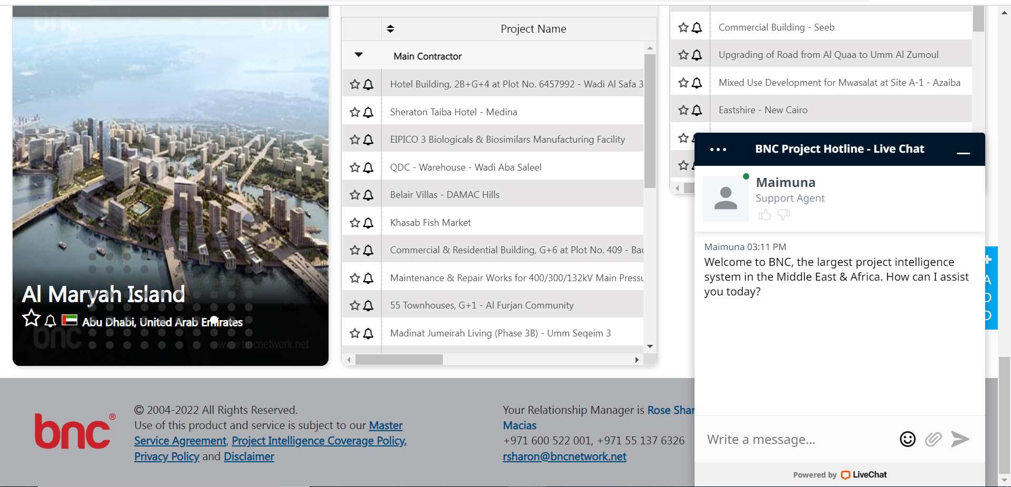This screenshot has height=487, width=1011.
Task: Open the Privacy Policy link
Action: pos(166,456)
